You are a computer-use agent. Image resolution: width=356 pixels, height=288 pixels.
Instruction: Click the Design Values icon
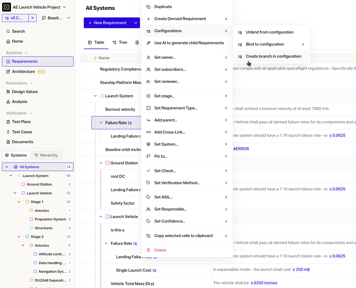(8, 92)
